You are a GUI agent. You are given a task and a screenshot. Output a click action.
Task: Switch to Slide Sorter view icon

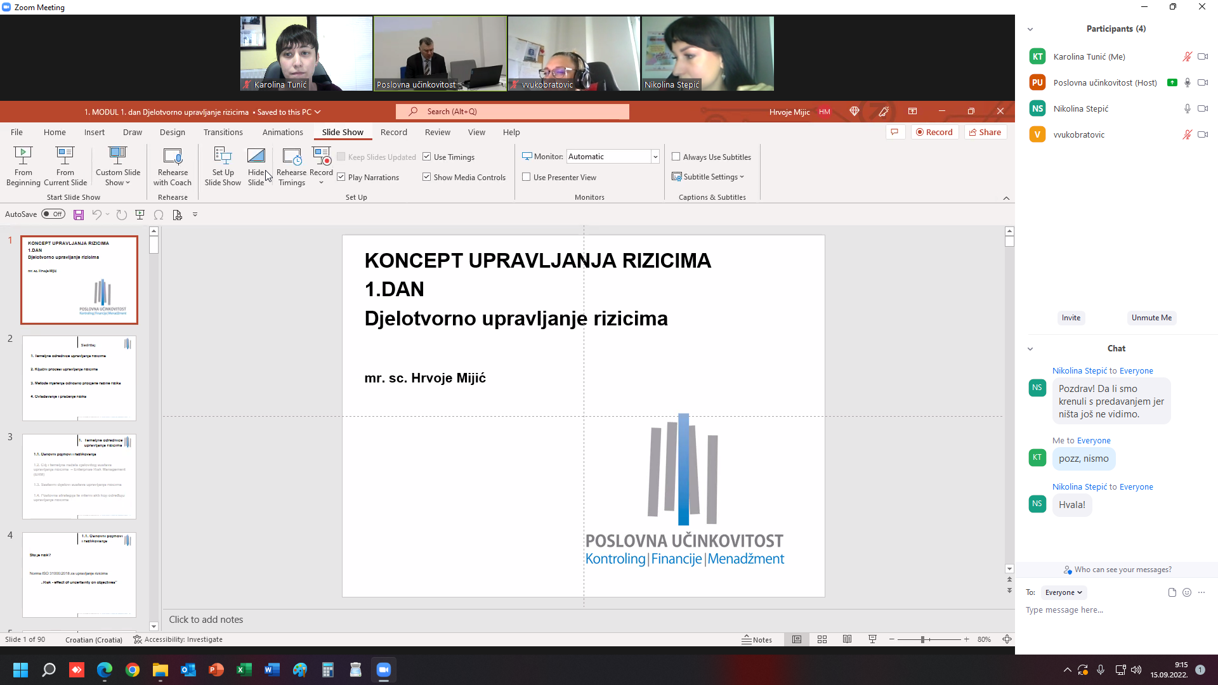tap(822, 639)
